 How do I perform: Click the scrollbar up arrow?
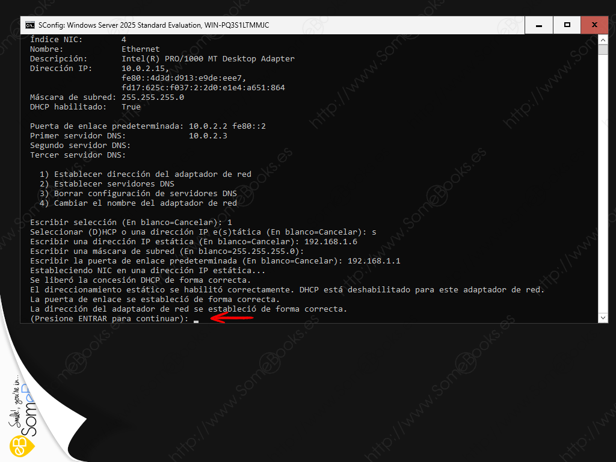[x=603, y=40]
